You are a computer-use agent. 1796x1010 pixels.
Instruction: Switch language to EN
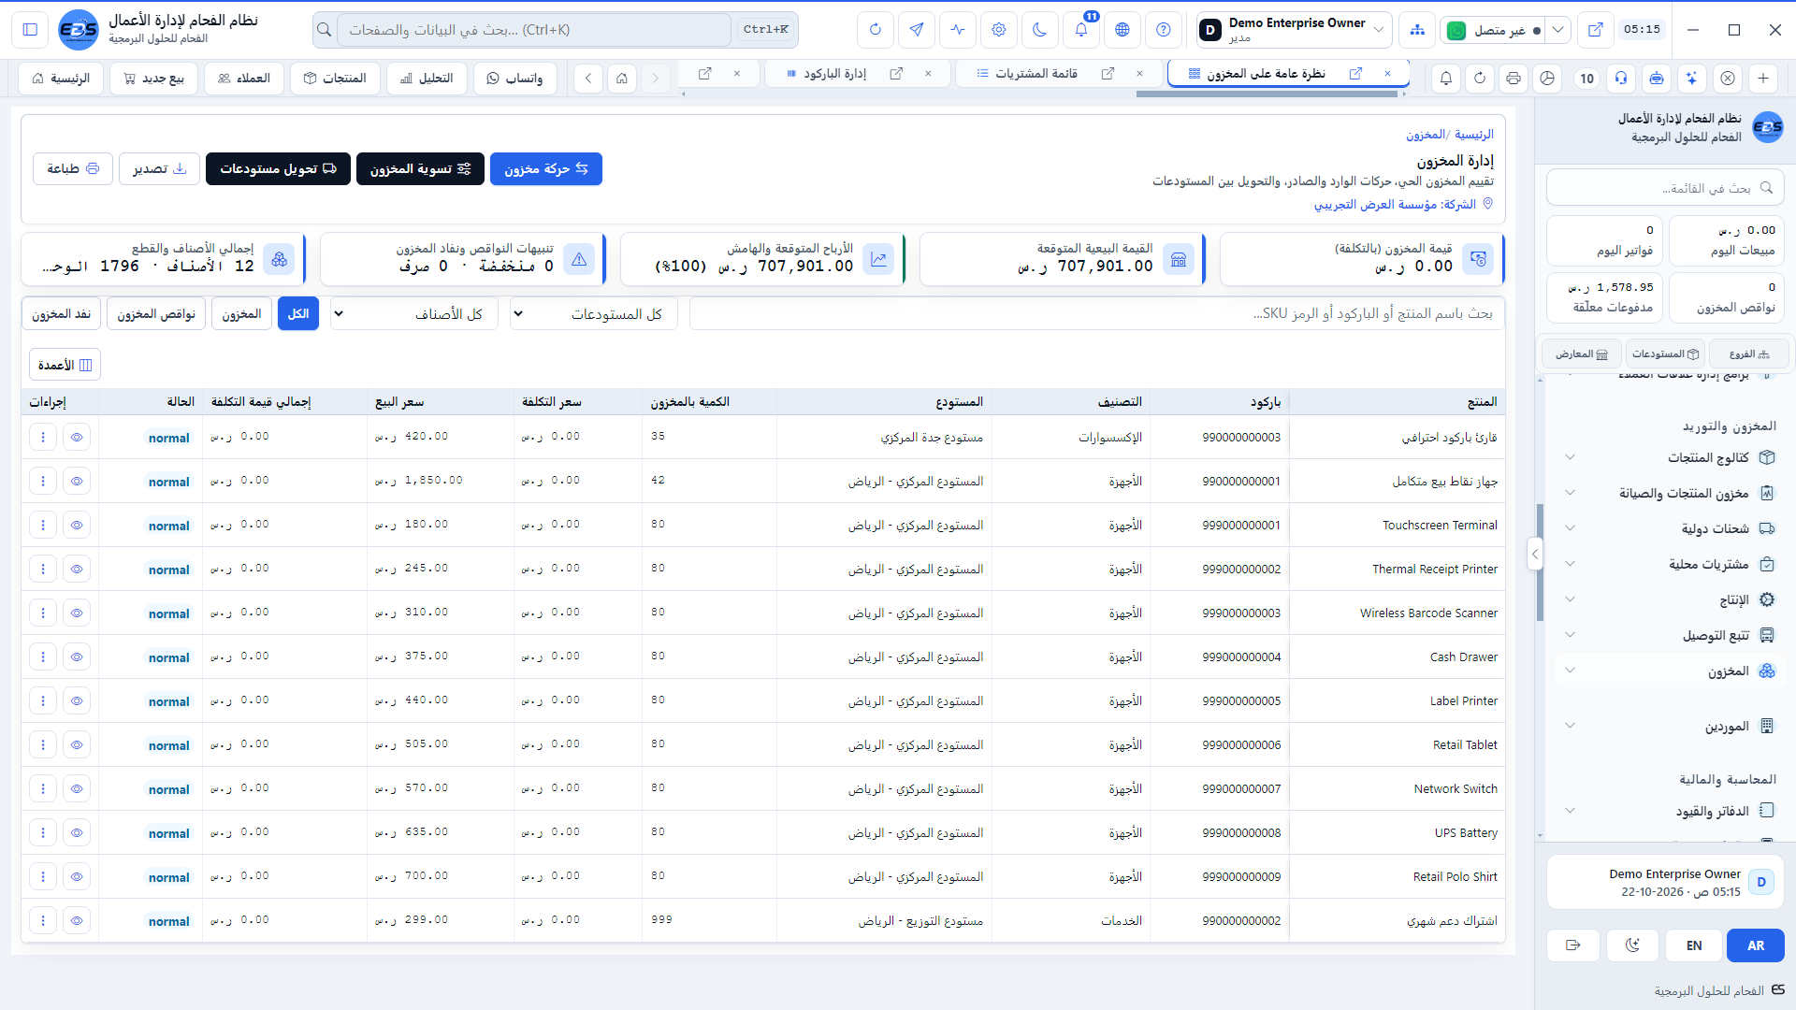click(x=1694, y=945)
